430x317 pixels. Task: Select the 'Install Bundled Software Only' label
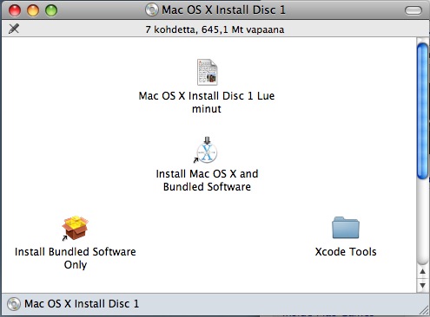[76, 258]
